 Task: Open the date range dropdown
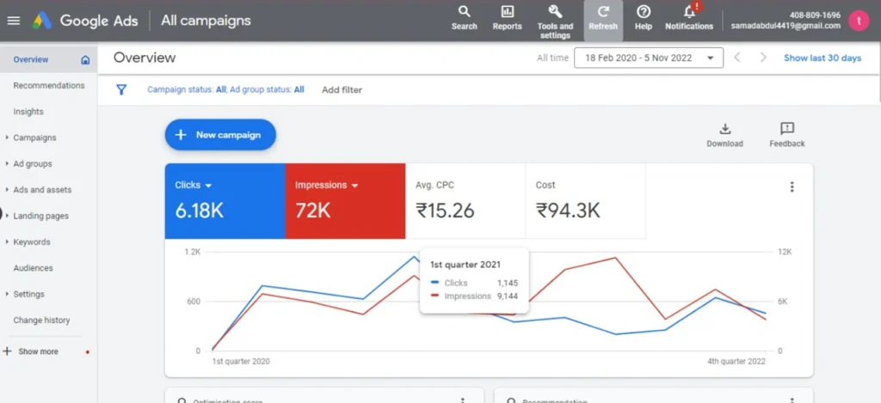[x=649, y=58]
